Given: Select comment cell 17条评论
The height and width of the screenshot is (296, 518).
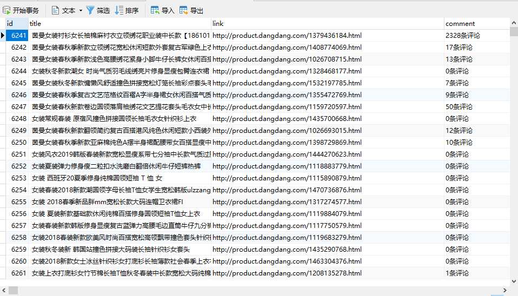Looking at the screenshot, I should tap(477, 47).
